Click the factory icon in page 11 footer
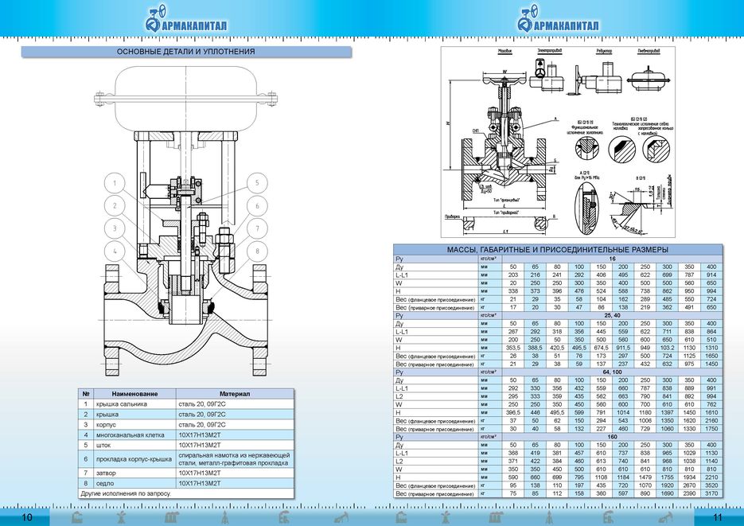 pyautogui.click(x=401, y=517)
